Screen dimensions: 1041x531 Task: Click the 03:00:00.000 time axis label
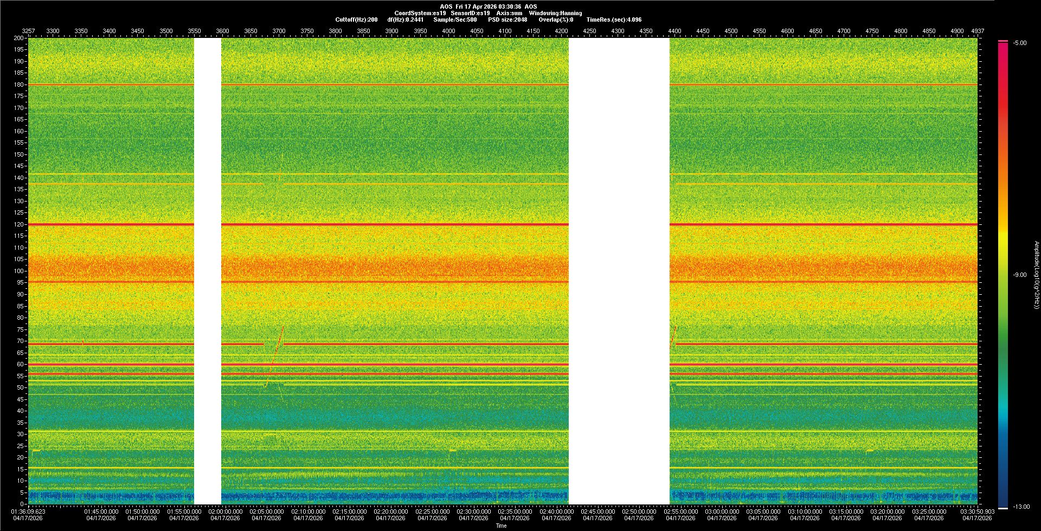(722, 511)
